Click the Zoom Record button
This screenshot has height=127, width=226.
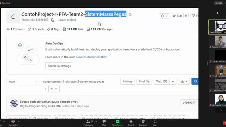[x=131, y=123]
